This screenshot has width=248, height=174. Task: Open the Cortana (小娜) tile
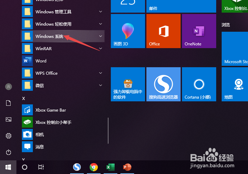pos(199,84)
